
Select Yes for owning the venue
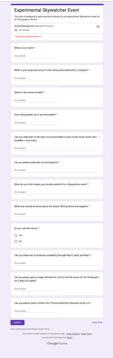16,235
